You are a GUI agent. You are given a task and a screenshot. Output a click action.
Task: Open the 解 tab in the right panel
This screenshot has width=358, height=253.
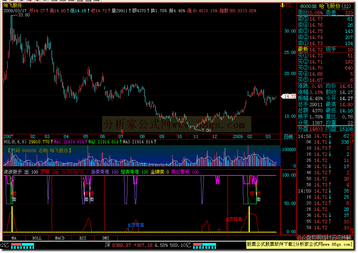pyautogui.click(x=349, y=238)
